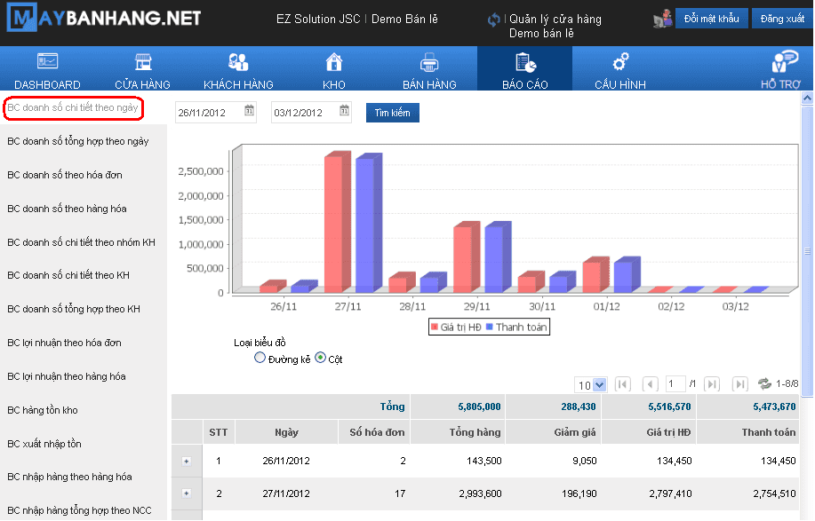Click the red Giá trị HĐ legend swatch
This screenshot has height=521, width=815.
pyautogui.click(x=435, y=328)
